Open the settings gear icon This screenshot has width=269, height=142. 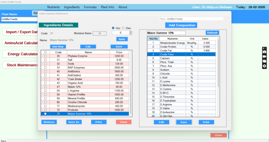(264, 66)
